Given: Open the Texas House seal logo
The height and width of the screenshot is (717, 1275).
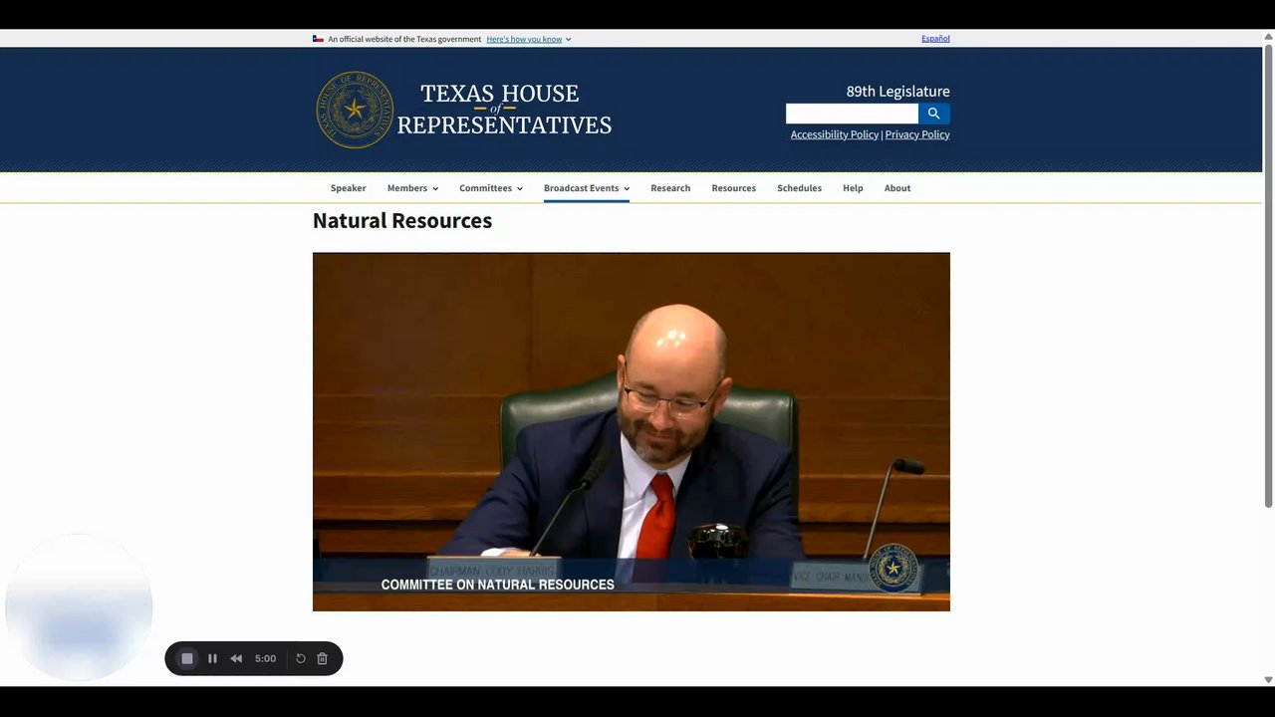Looking at the screenshot, I should pyautogui.click(x=355, y=110).
